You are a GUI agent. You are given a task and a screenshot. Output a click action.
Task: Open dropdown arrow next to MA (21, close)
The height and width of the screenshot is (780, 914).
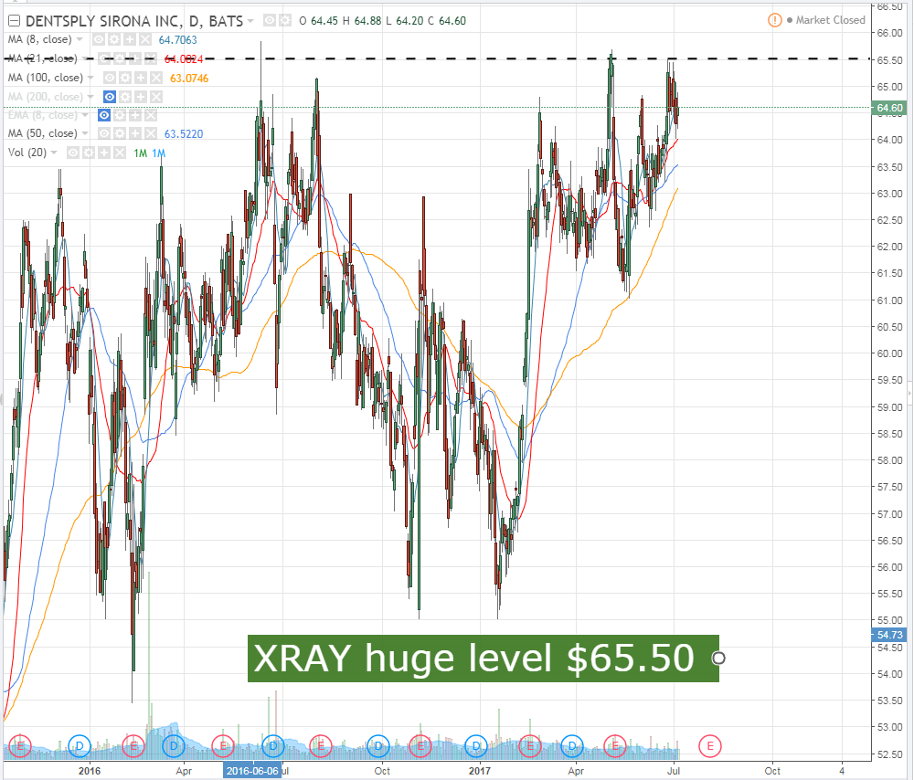85,58
